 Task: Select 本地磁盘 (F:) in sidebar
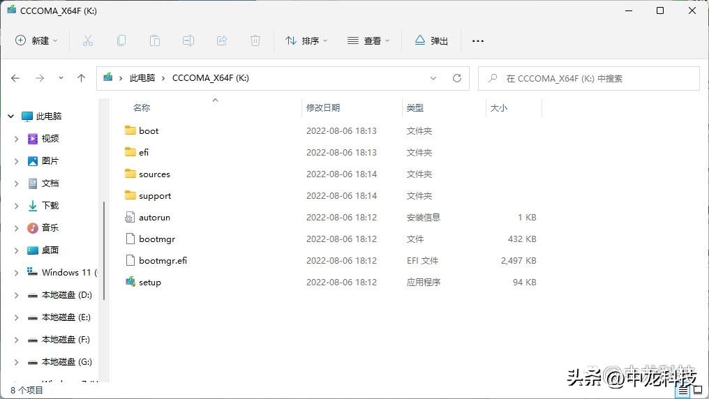66,339
